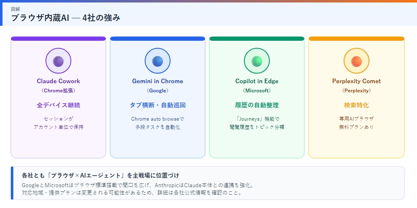Click the green Copilot in Edge orb icon
417x208 pixels.
click(x=257, y=61)
